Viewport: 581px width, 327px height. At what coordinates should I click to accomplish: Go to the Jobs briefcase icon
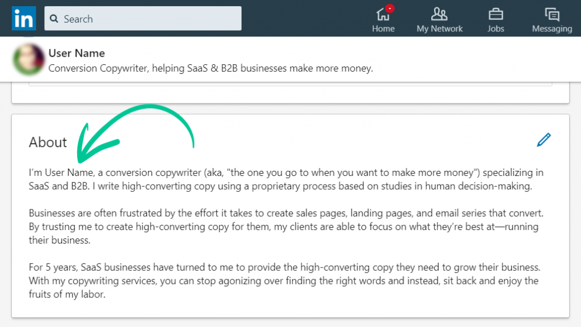click(x=495, y=14)
